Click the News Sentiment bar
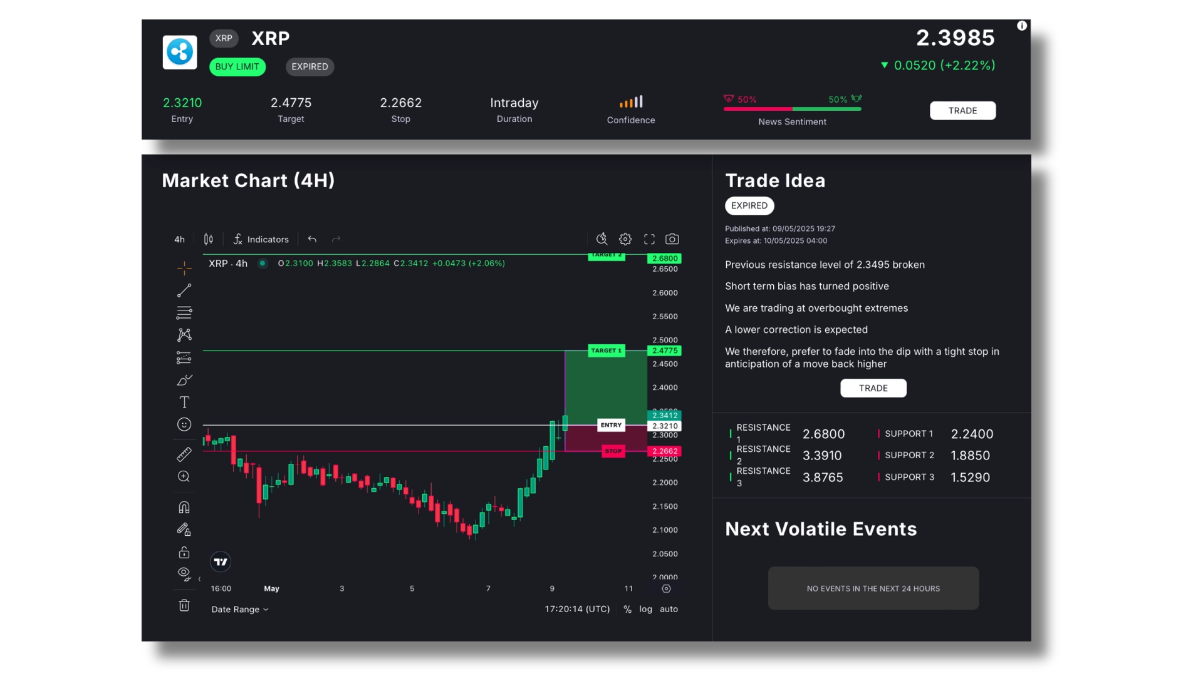This screenshot has height=676, width=1203. pos(792,109)
